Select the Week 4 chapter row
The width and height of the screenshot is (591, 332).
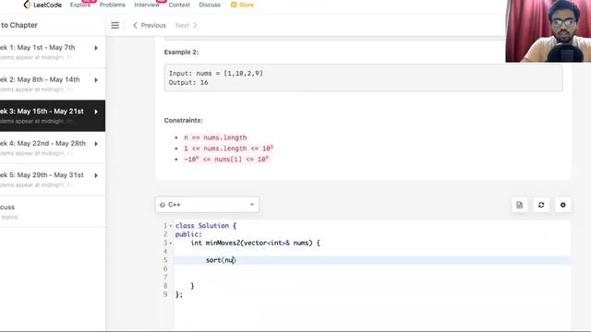(x=53, y=148)
